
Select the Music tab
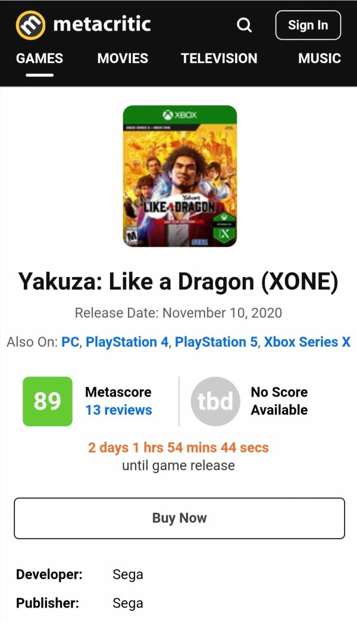320,58
